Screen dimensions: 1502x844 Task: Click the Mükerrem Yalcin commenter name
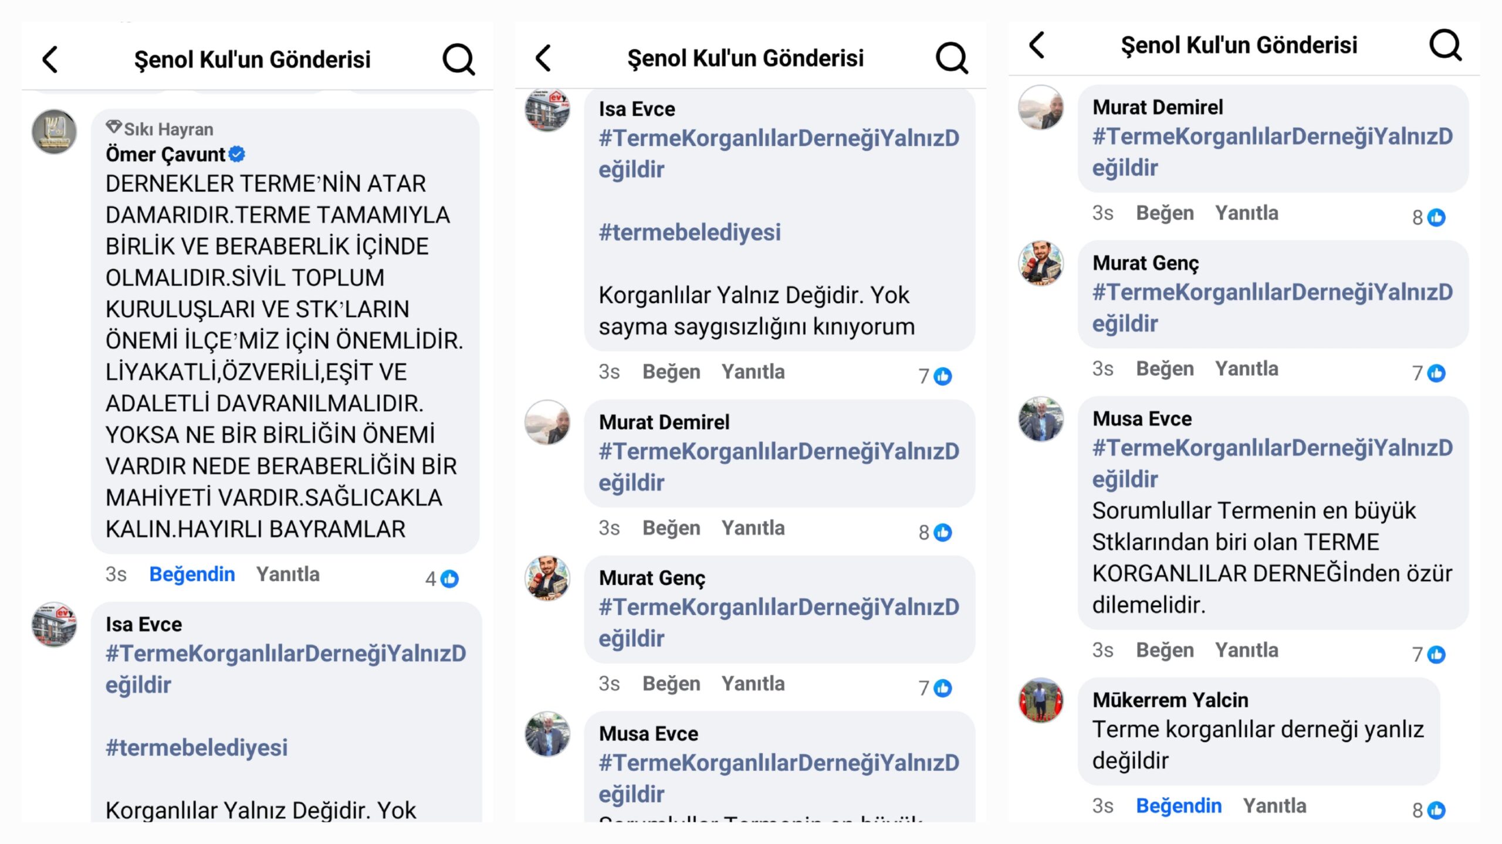(1170, 700)
